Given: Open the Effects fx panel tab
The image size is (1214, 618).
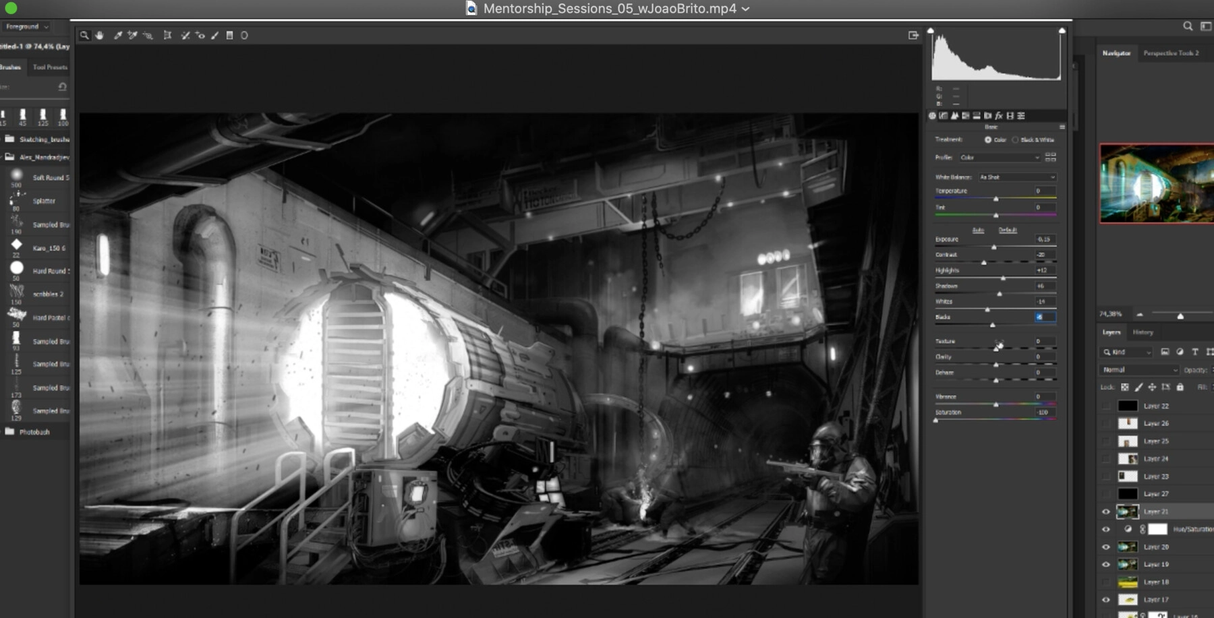Looking at the screenshot, I should click(x=999, y=116).
